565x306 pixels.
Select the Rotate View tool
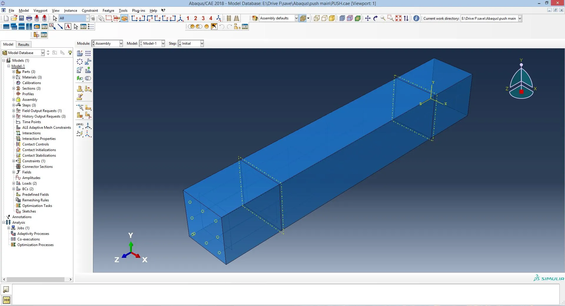(x=375, y=18)
